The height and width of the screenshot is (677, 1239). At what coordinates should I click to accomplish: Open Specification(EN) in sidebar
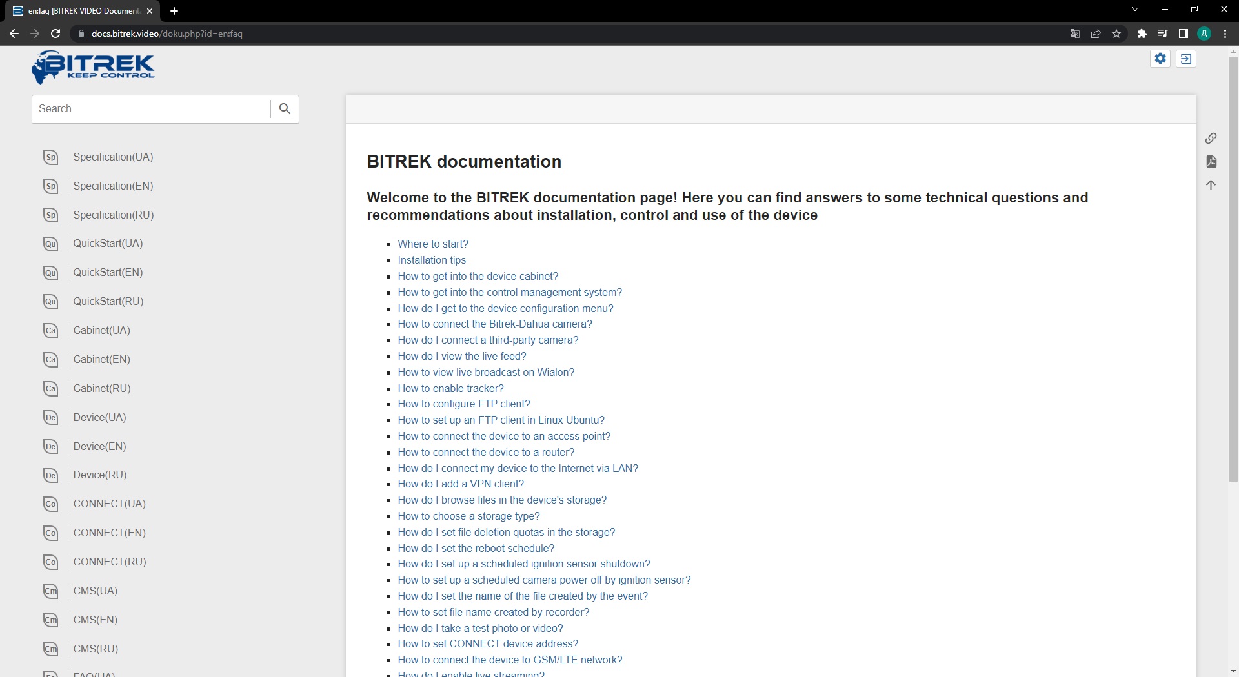click(113, 186)
